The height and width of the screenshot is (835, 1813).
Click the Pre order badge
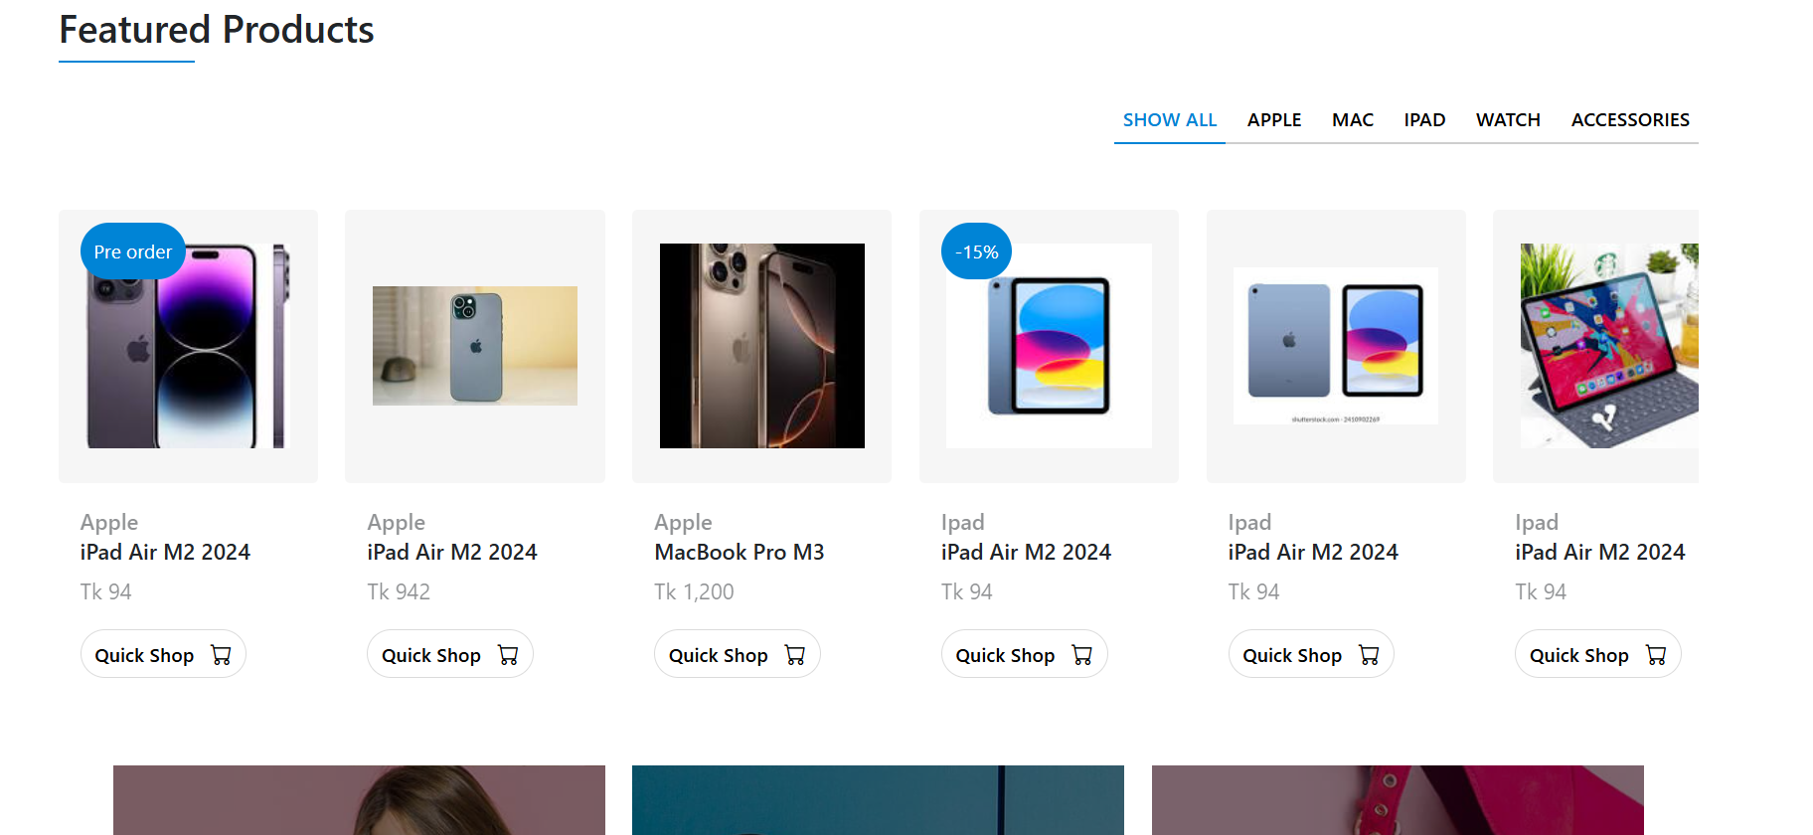coord(133,251)
